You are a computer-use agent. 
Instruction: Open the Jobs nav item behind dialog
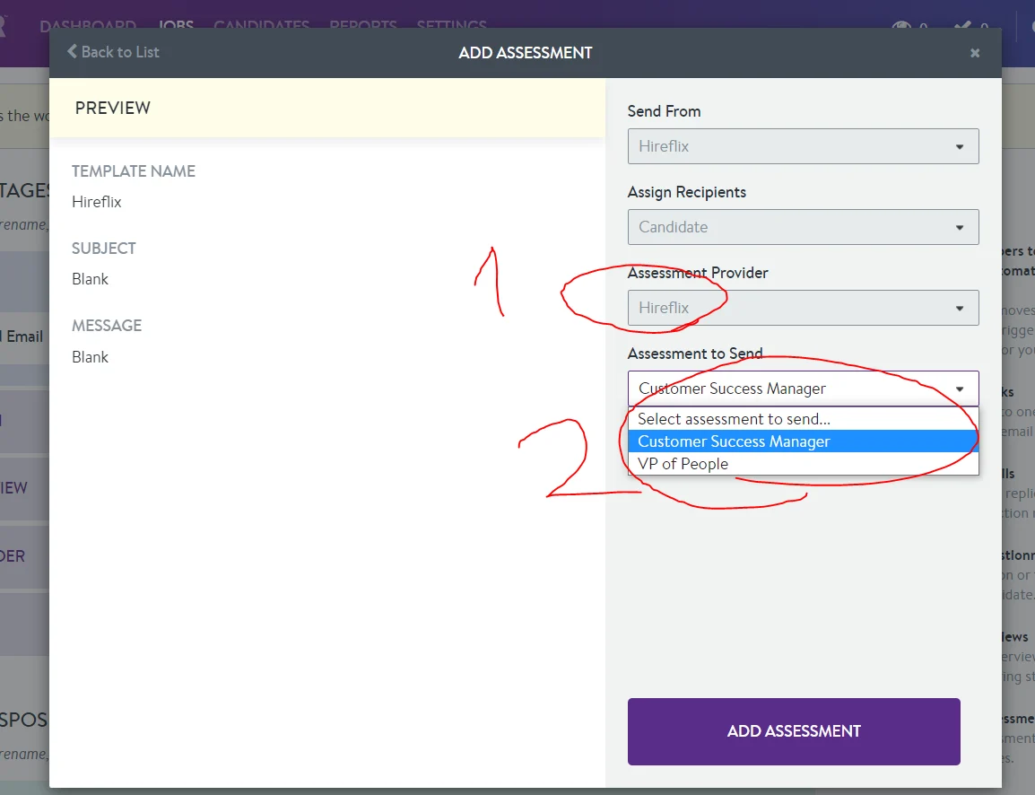176,24
